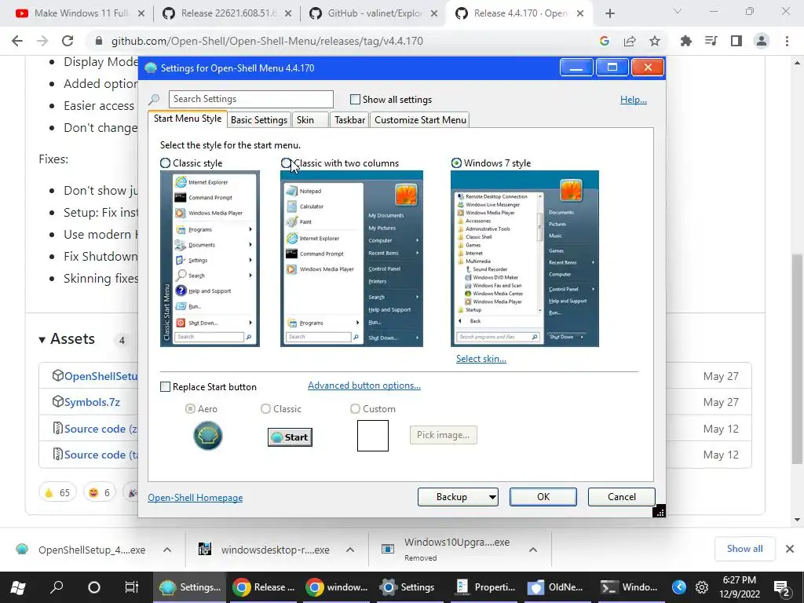This screenshot has width=804, height=603.
Task: Click the site lock icon in address bar
Action: pos(99,41)
